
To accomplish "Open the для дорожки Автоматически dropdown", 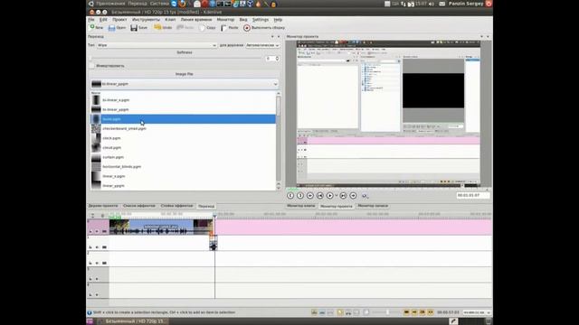I will coord(262,45).
